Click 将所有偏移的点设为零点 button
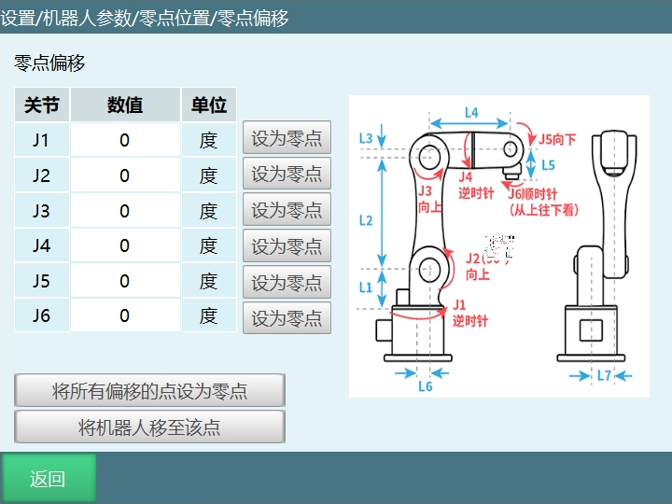This screenshot has height=504, width=672. tap(149, 391)
